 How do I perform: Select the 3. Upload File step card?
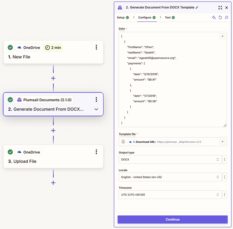53,157
